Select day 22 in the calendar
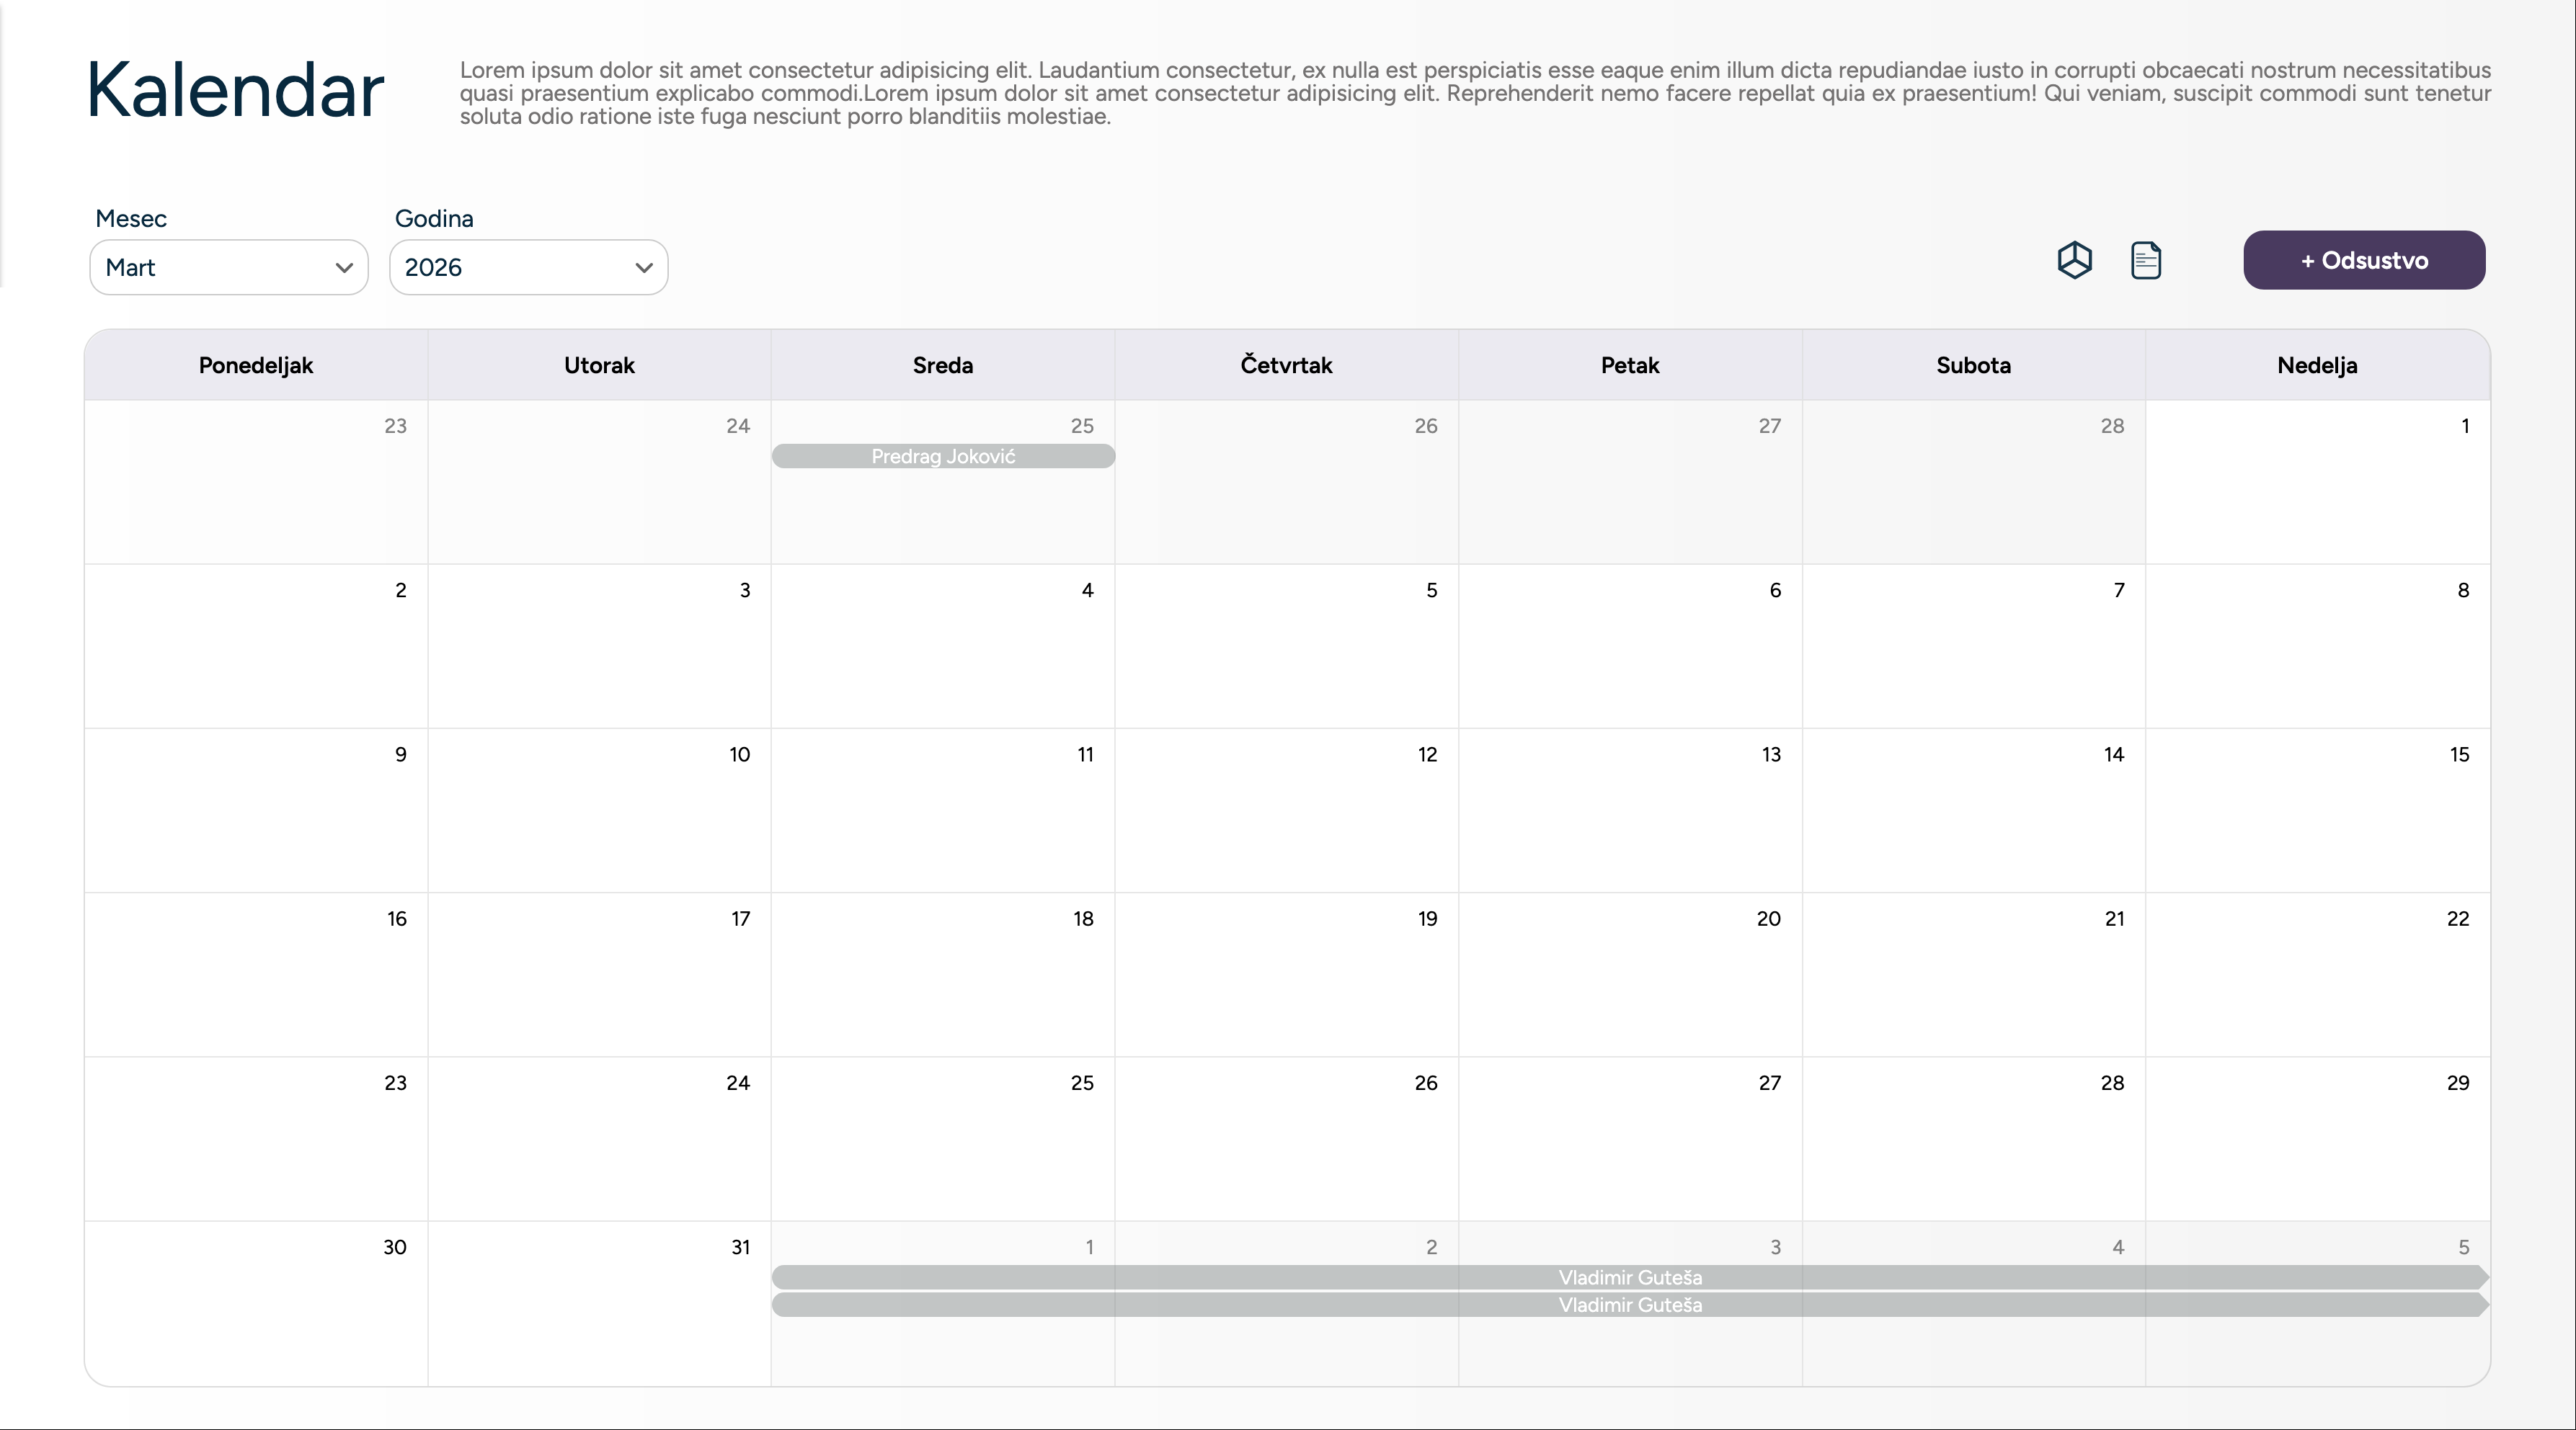The width and height of the screenshot is (2576, 1430). (2317, 974)
